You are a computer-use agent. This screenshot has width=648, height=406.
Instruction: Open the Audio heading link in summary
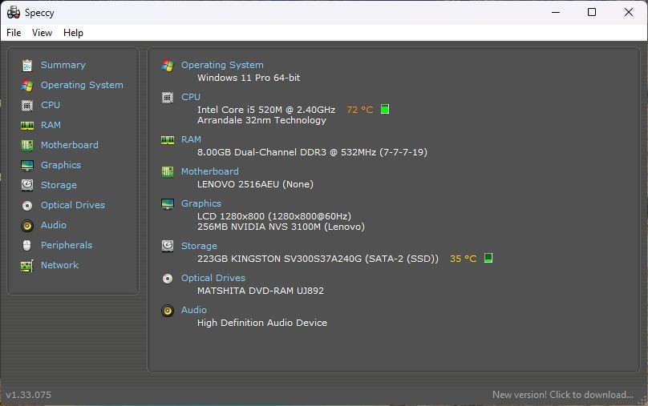pos(194,310)
